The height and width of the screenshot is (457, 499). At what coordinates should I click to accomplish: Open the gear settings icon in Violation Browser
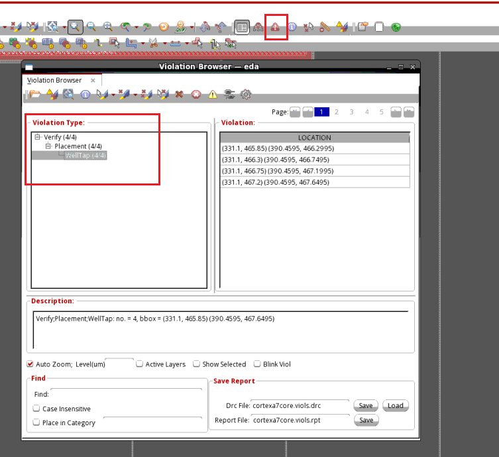point(246,95)
